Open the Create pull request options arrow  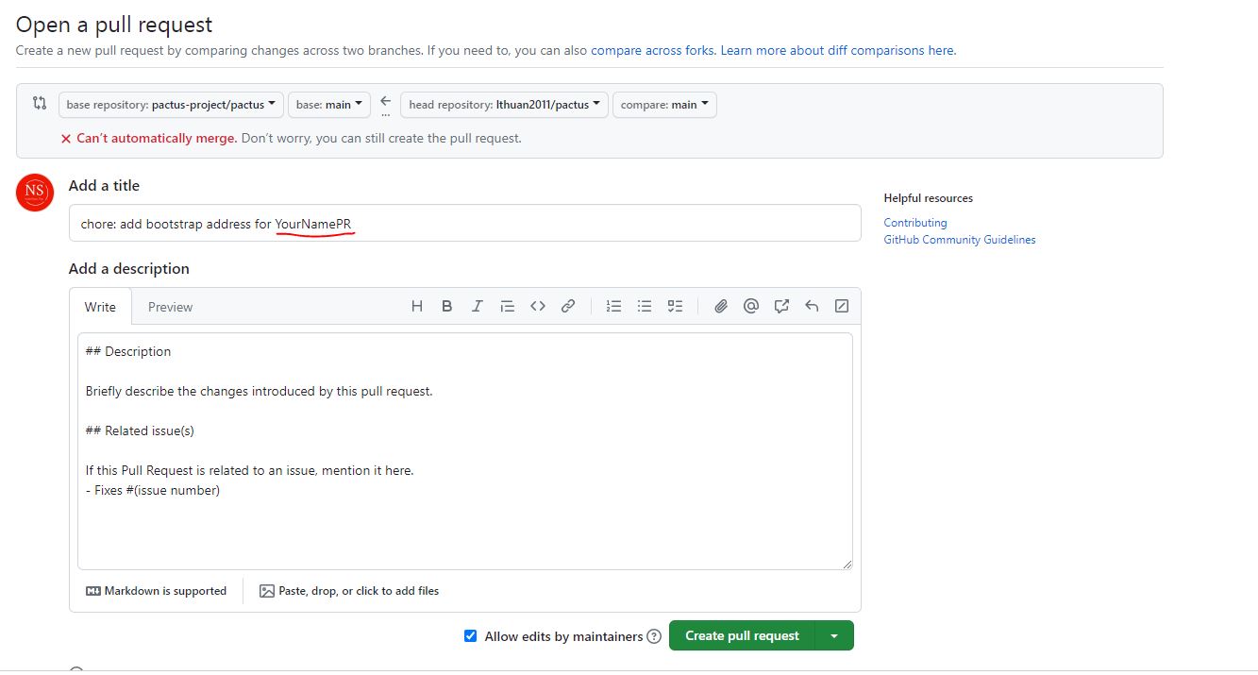tap(834, 636)
